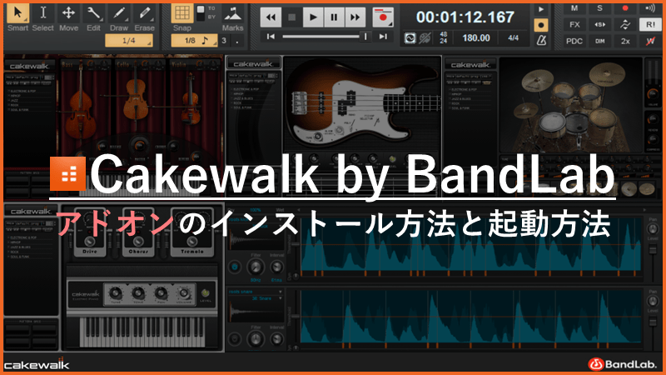Image resolution: width=666 pixels, height=375 pixels.
Task: Open Record button options triangle
Action: click(390, 24)
